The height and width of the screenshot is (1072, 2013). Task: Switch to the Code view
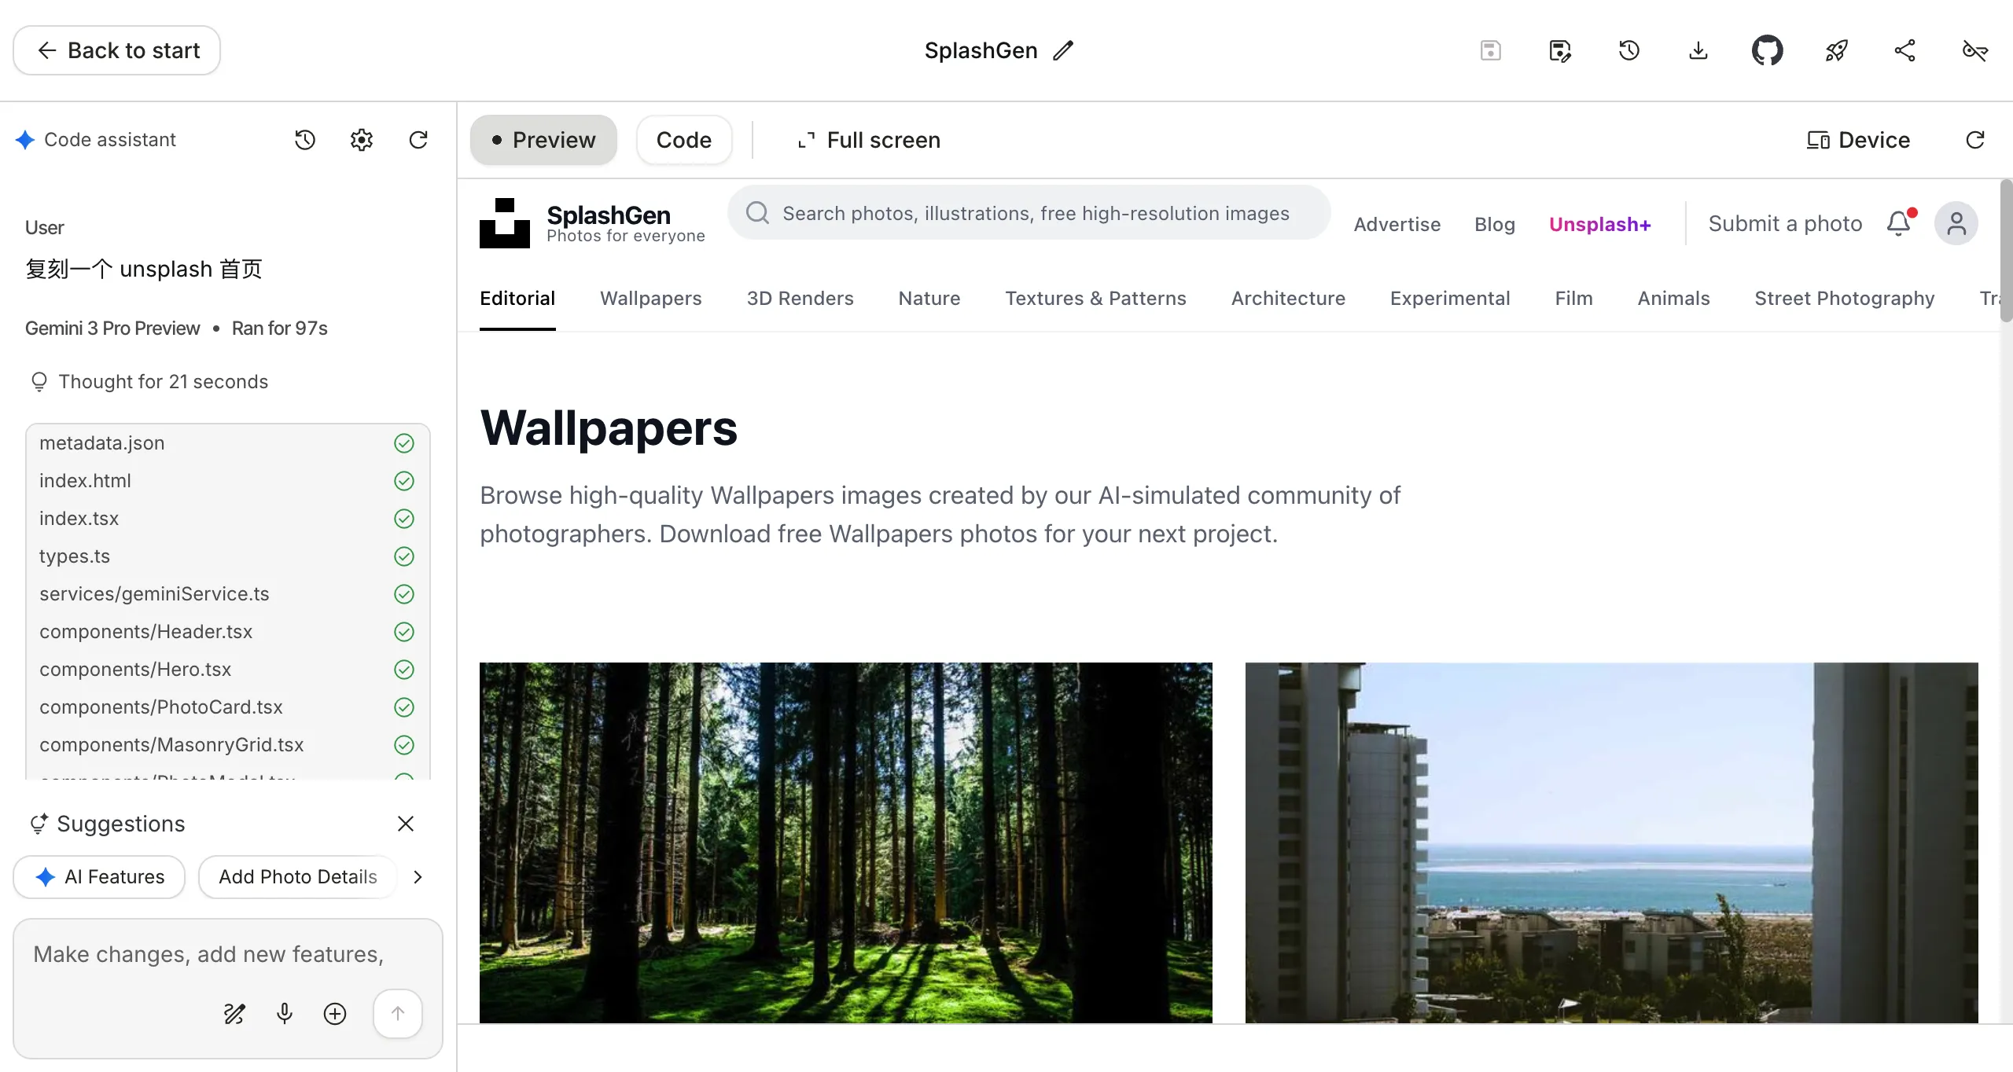pos(684,140)
